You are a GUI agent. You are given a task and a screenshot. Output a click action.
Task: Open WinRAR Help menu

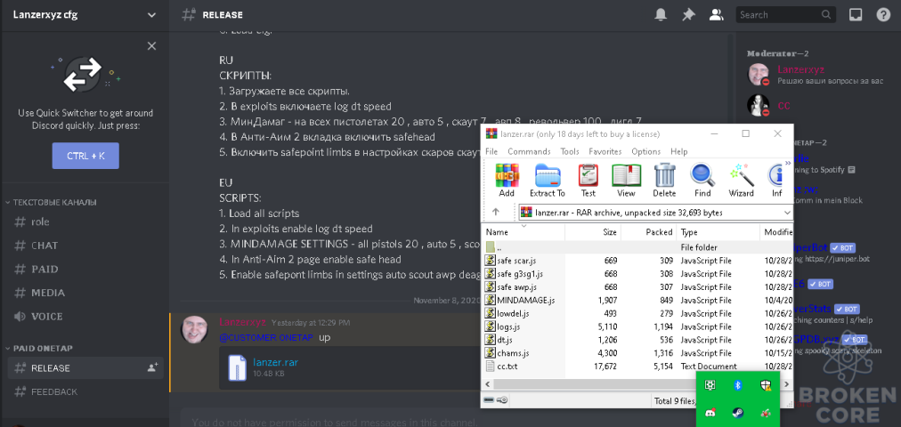(x=678, y=151)
